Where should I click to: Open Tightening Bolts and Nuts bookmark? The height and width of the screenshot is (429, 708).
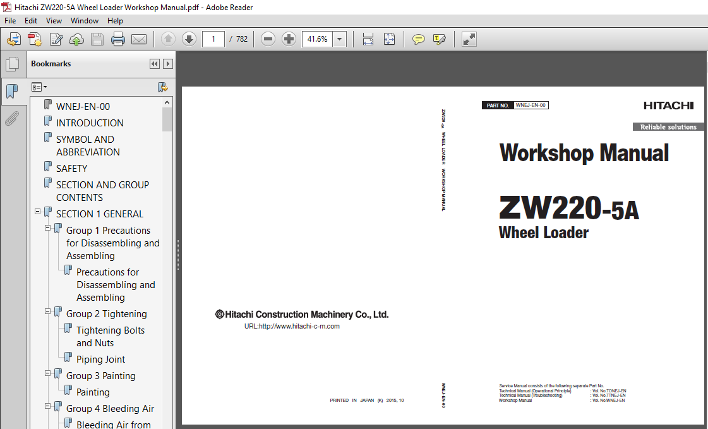pos(111,336)
